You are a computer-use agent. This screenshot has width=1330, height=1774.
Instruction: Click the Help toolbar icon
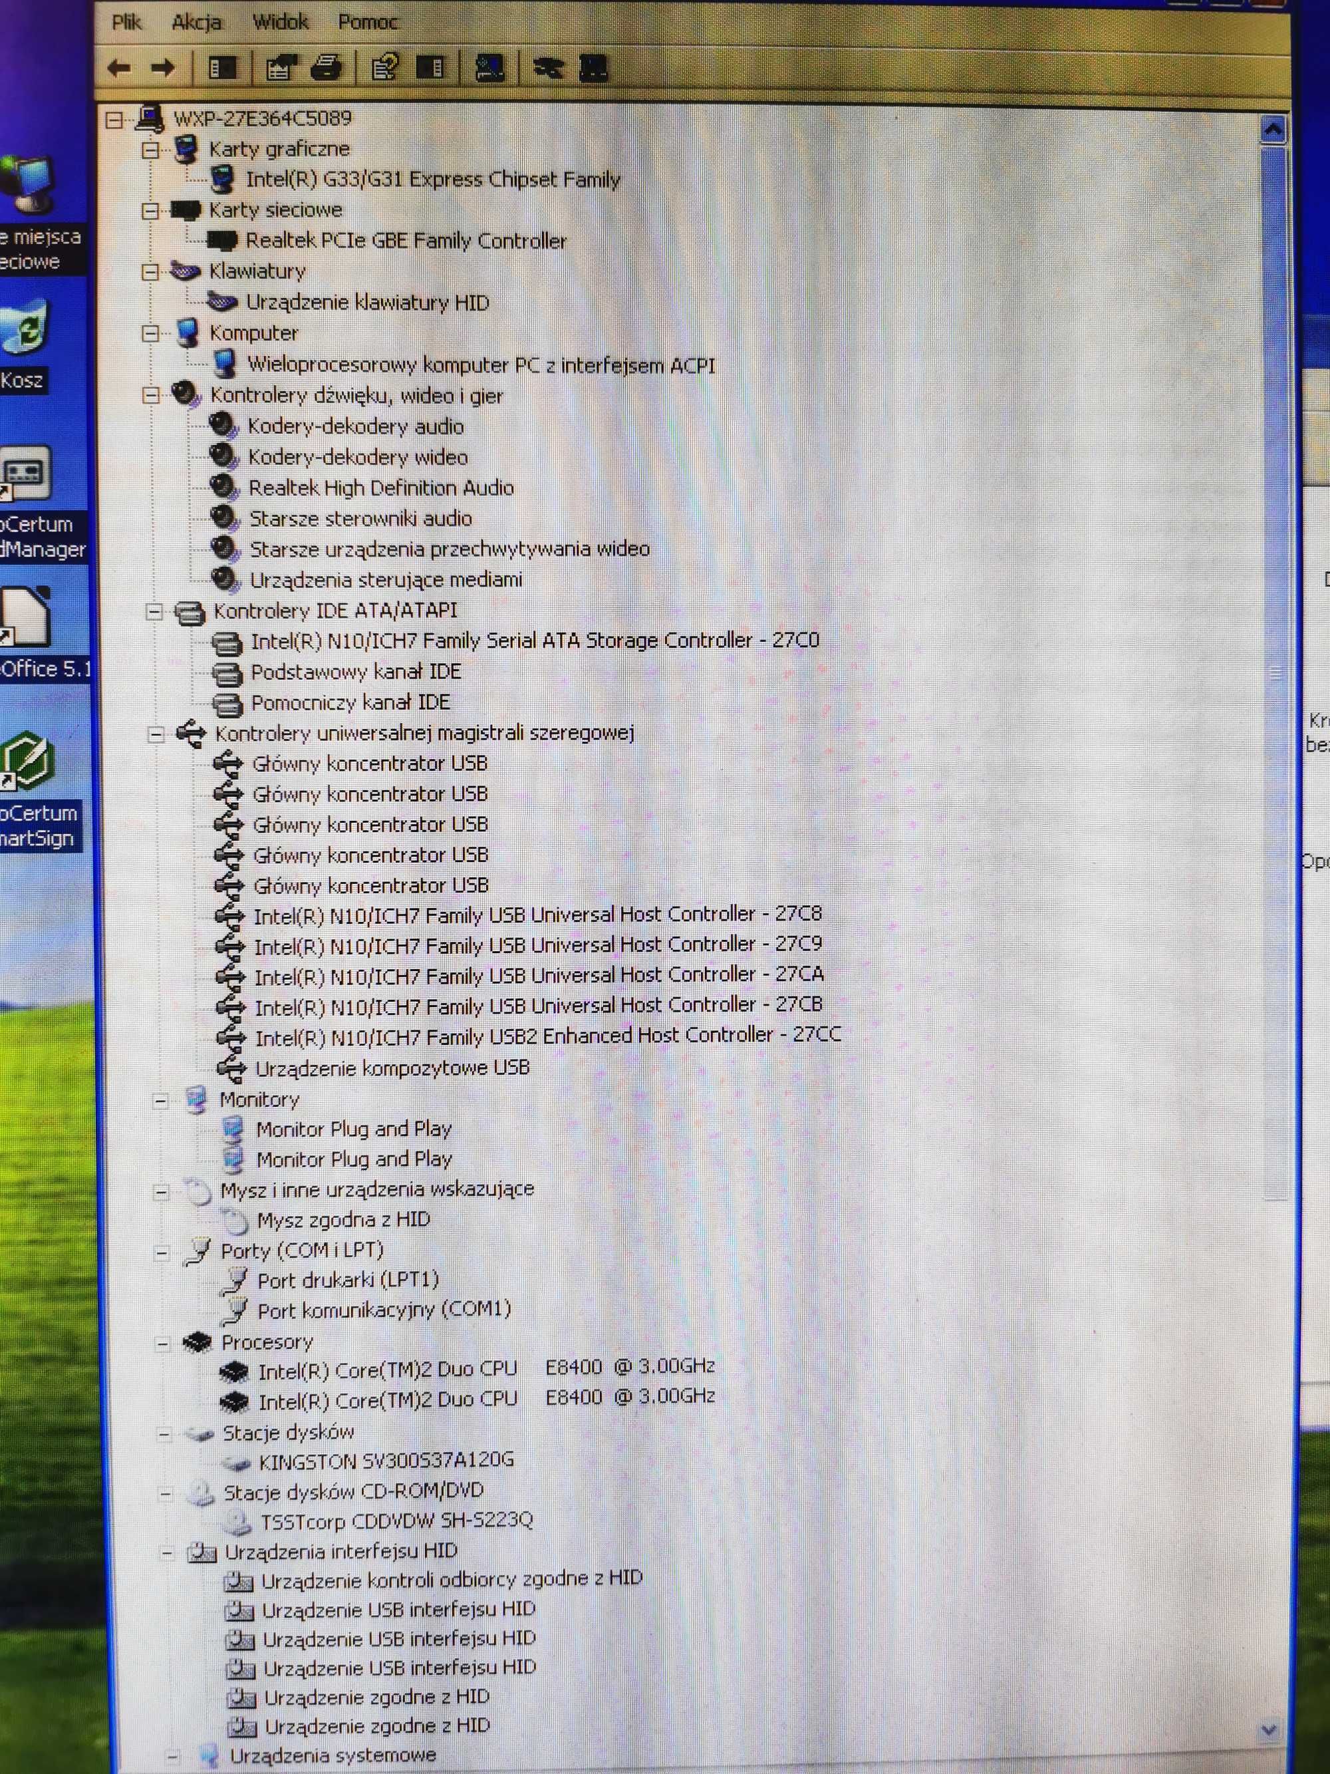click(x=385, y=68)
